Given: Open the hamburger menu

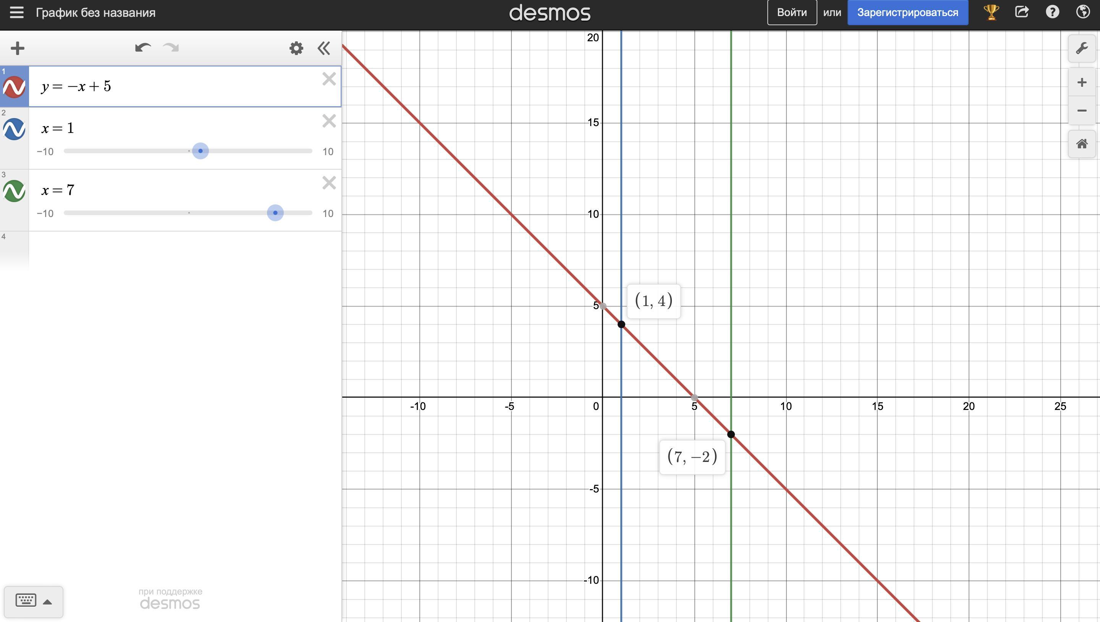Looking at the screenshot, I should coord(16,12).
